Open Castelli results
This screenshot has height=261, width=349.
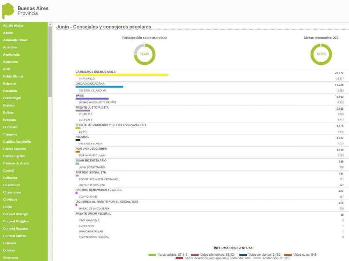point(9,171)
